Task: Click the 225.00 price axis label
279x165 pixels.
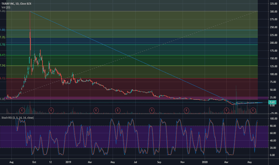Action: (274, 35)
